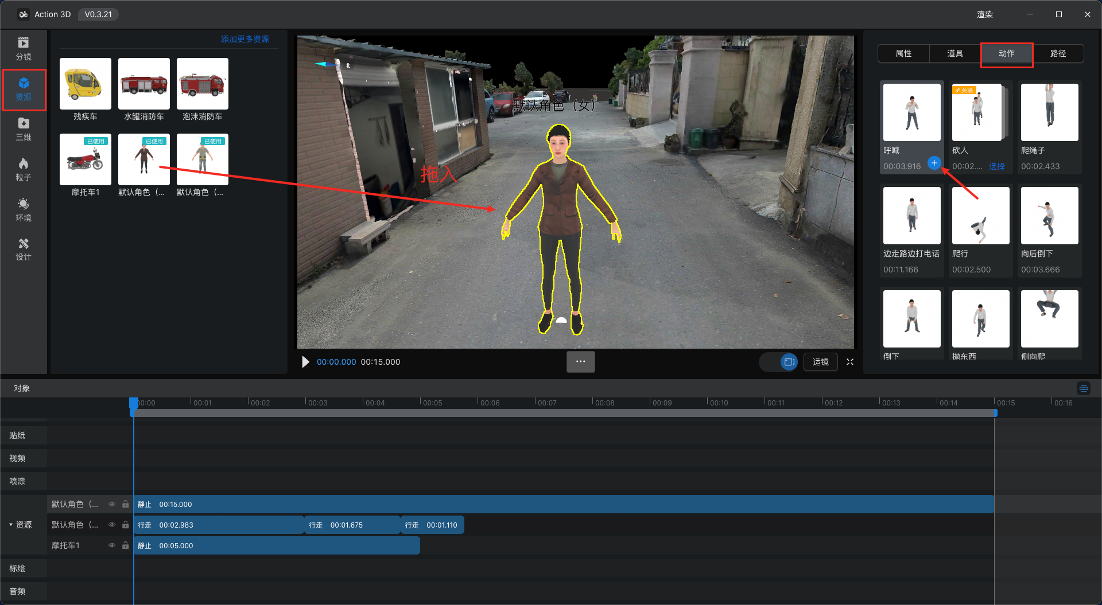Open the 粒子 particles sidebar section
The height and width of the screenshot is (605, 1102).
point(23,170)
